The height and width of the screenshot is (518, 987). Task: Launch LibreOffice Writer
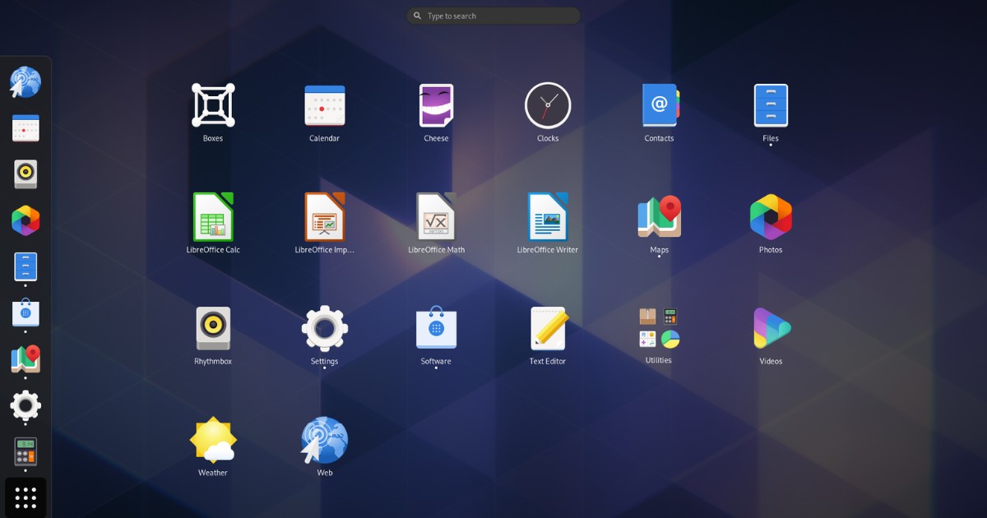[x=548, y=217]
